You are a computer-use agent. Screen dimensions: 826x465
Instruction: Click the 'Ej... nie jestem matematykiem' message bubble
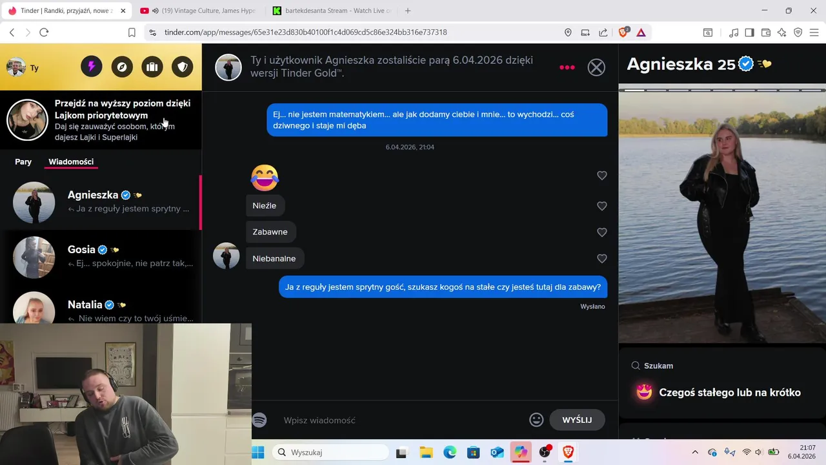437,120
